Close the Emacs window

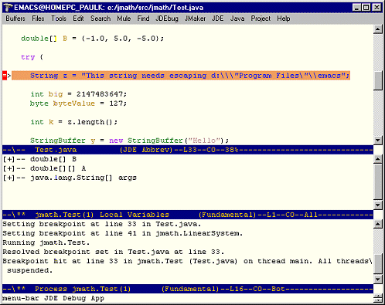pos(376,8)
